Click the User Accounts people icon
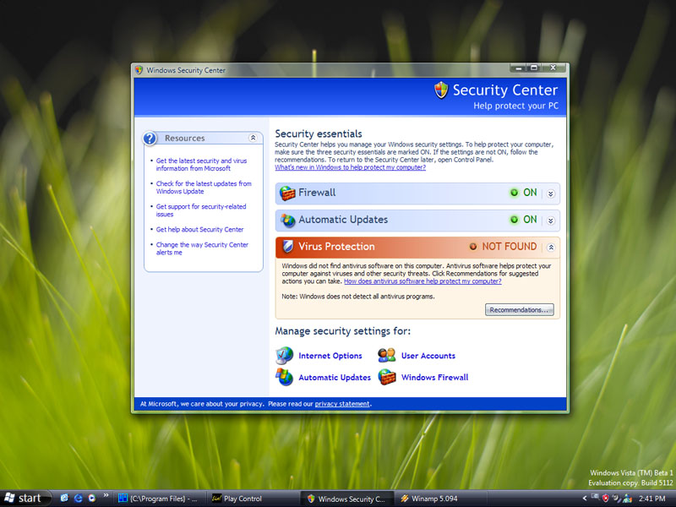 point(387,355)
